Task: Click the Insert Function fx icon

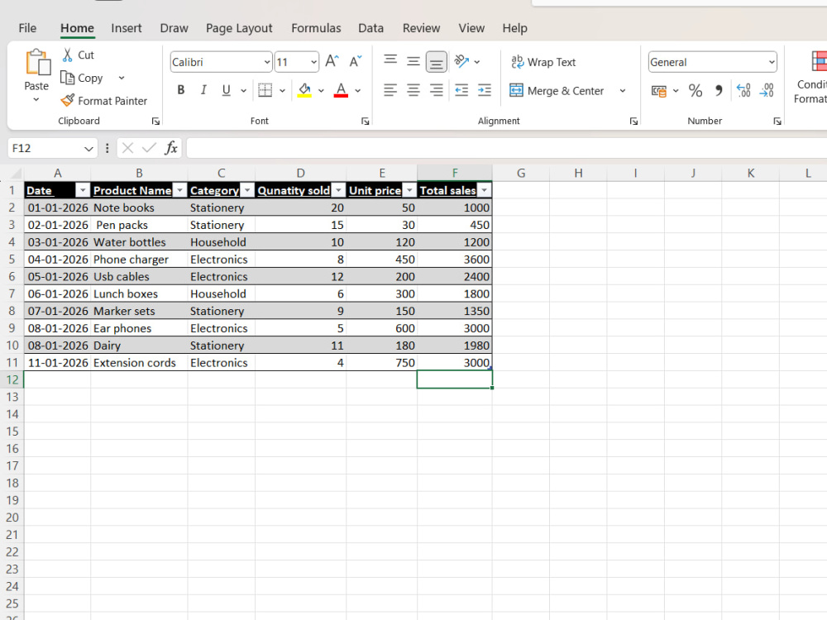Action: click(171, 148)
